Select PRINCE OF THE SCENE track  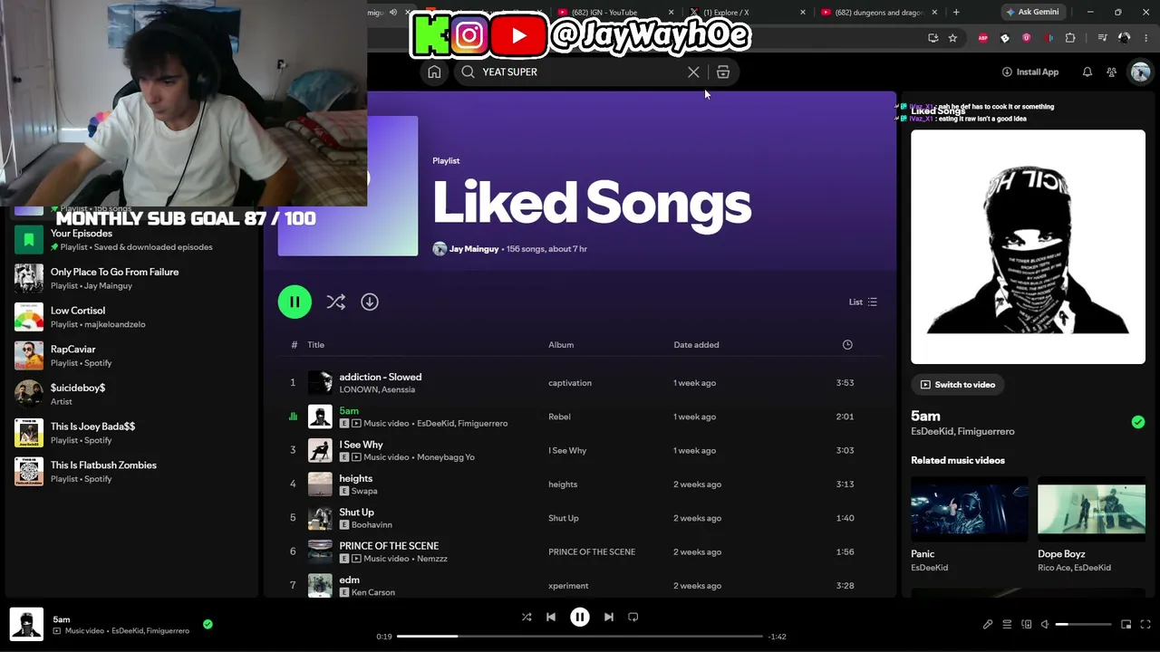pos(579,551)
